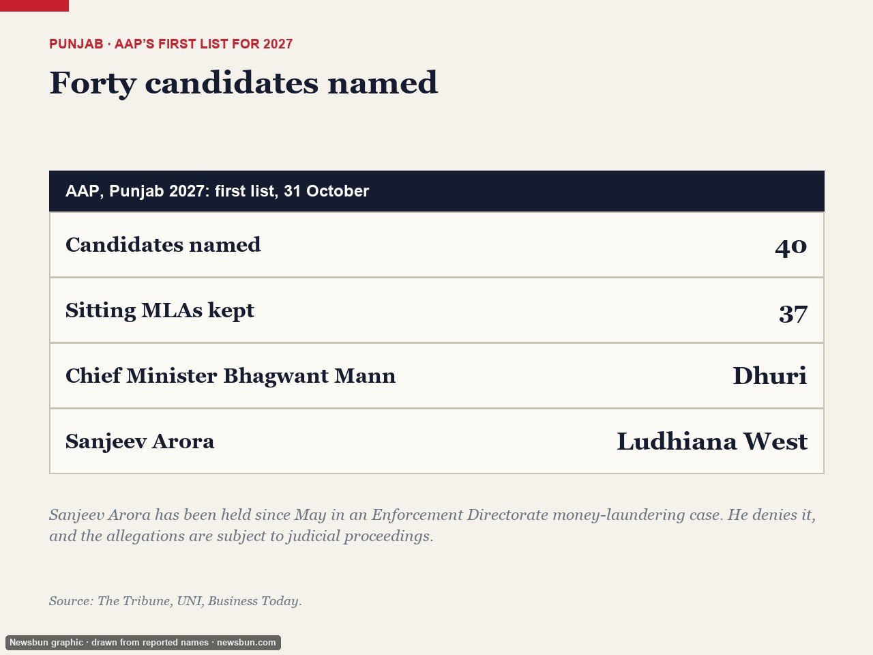Click 'Chief Minister Bhagwant Mann' row label
Image resolution: width=873 pixels, height=655 pixels.
click(231, 376)
